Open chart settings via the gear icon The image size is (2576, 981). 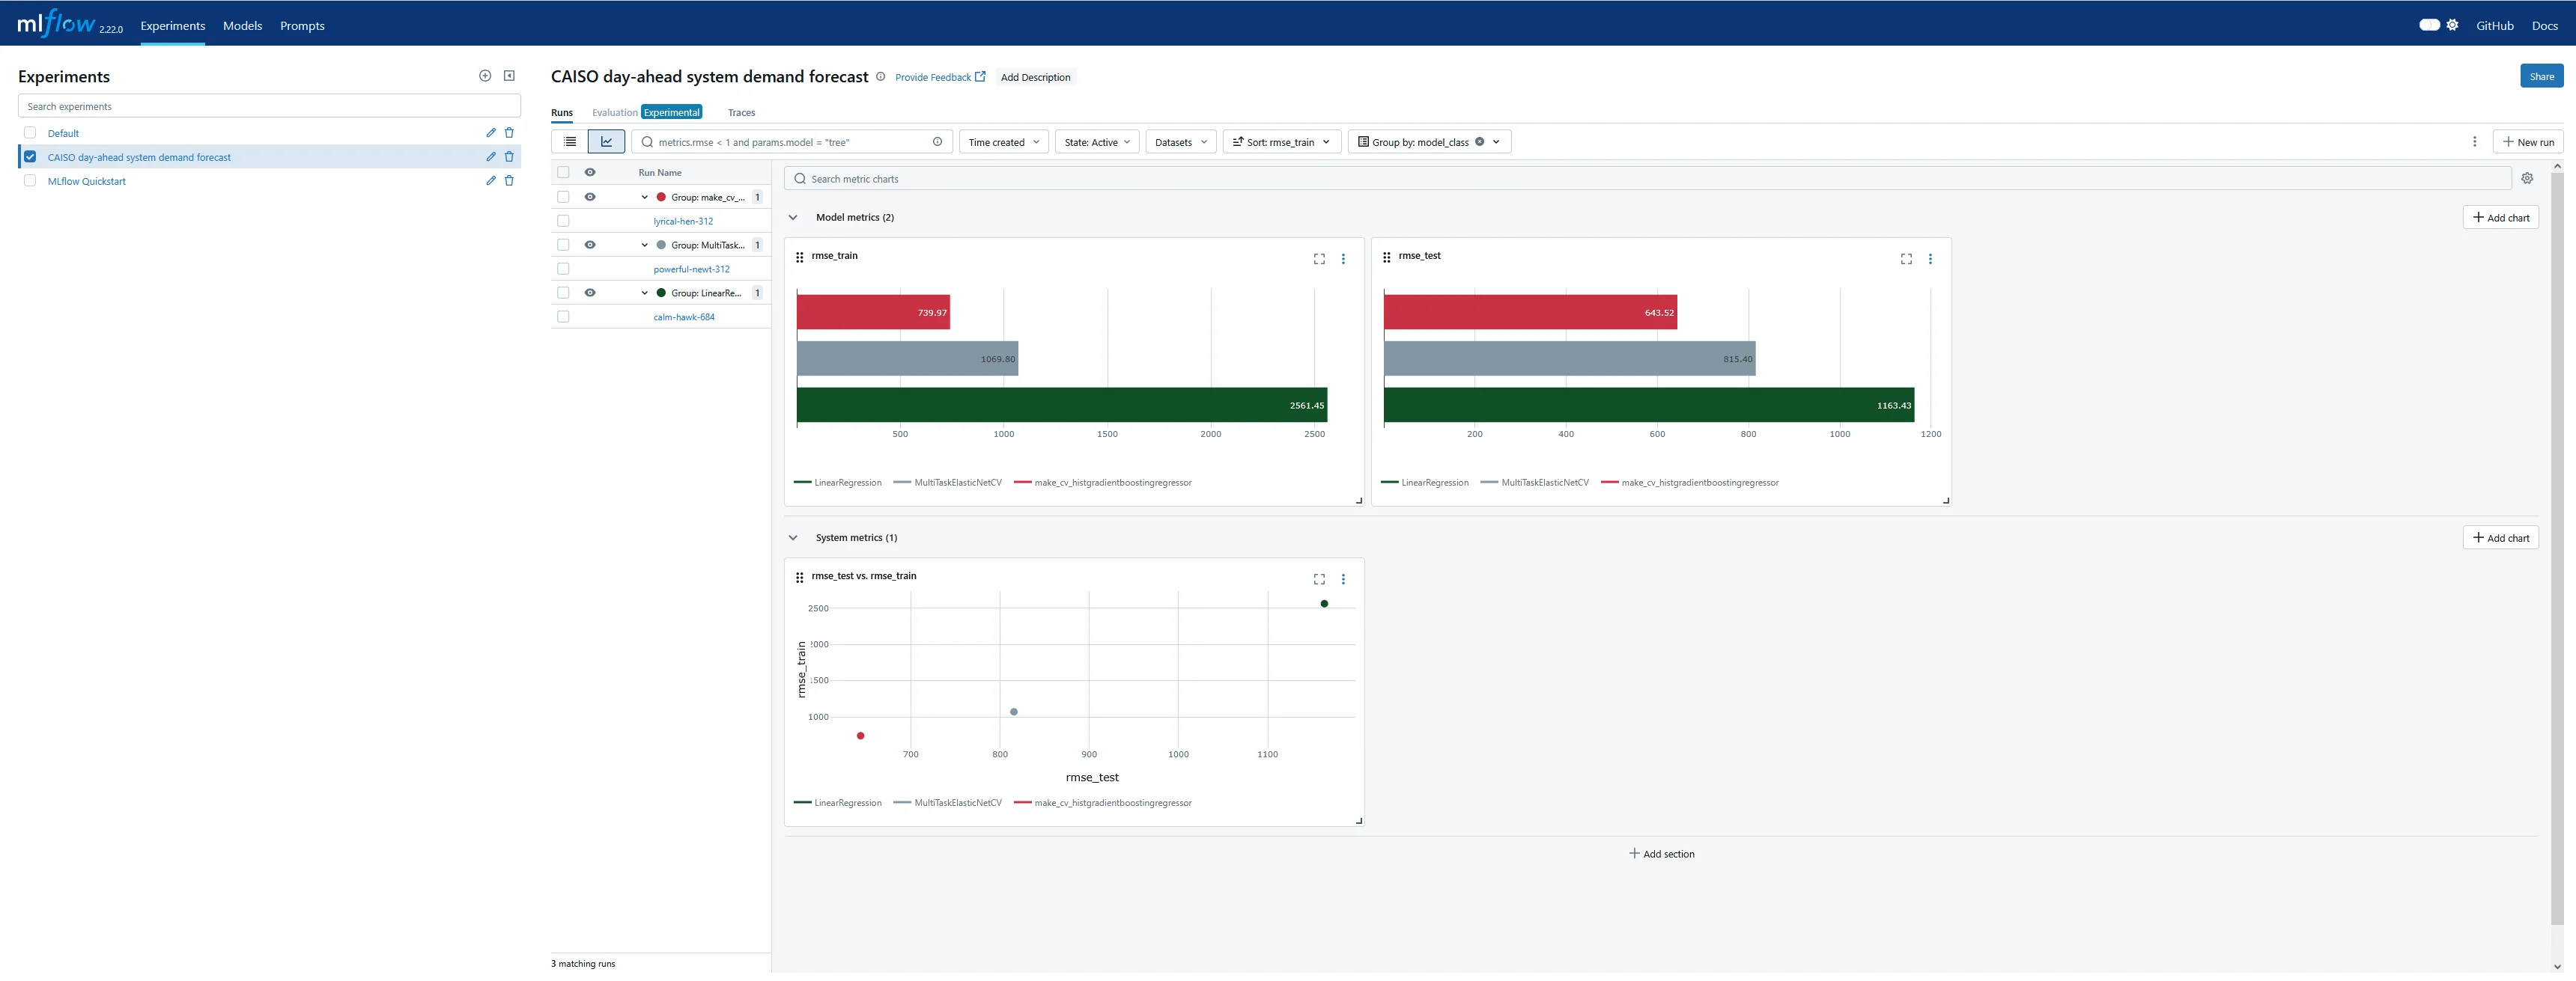pos(2529,178)
